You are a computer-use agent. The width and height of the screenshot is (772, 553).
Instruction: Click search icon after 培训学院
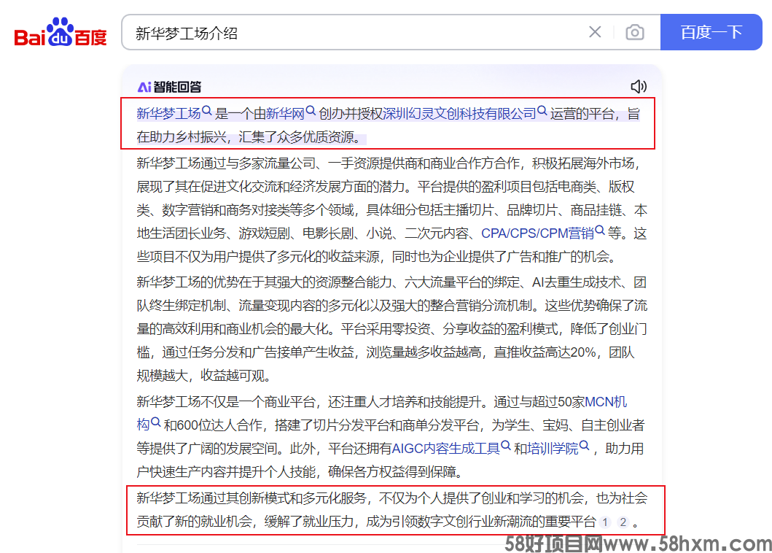point(585,446)
